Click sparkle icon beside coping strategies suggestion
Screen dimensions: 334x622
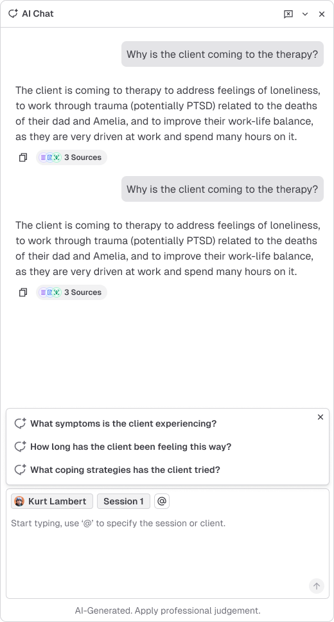(x=20, y=469)
